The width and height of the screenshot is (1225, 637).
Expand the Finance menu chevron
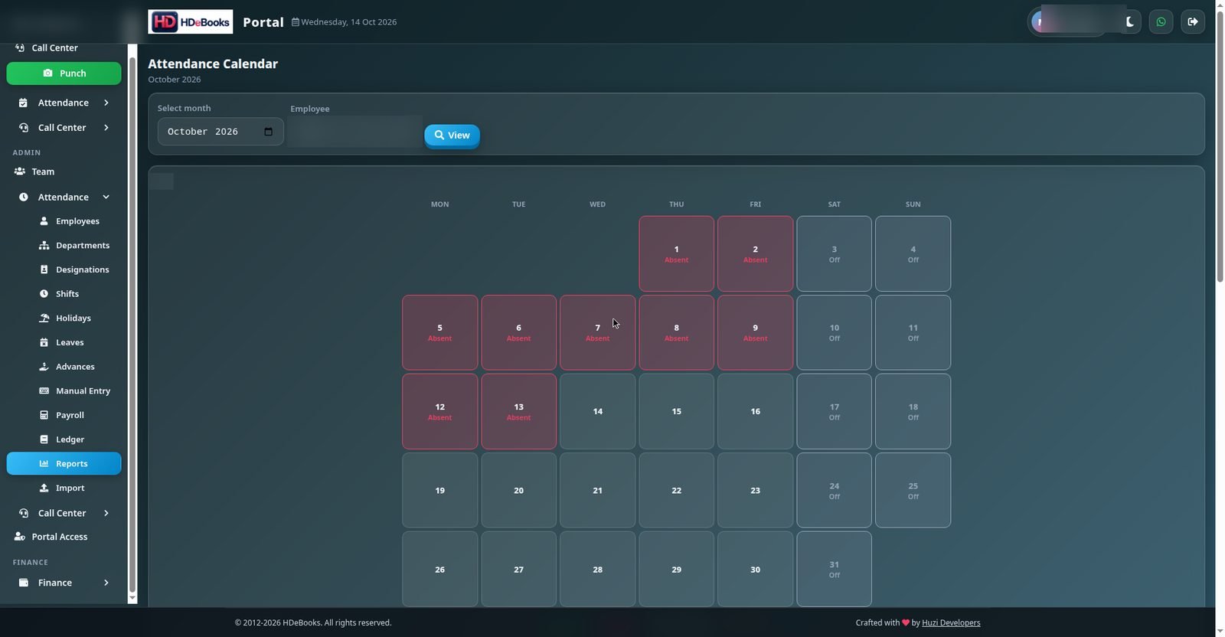(106, 583)
